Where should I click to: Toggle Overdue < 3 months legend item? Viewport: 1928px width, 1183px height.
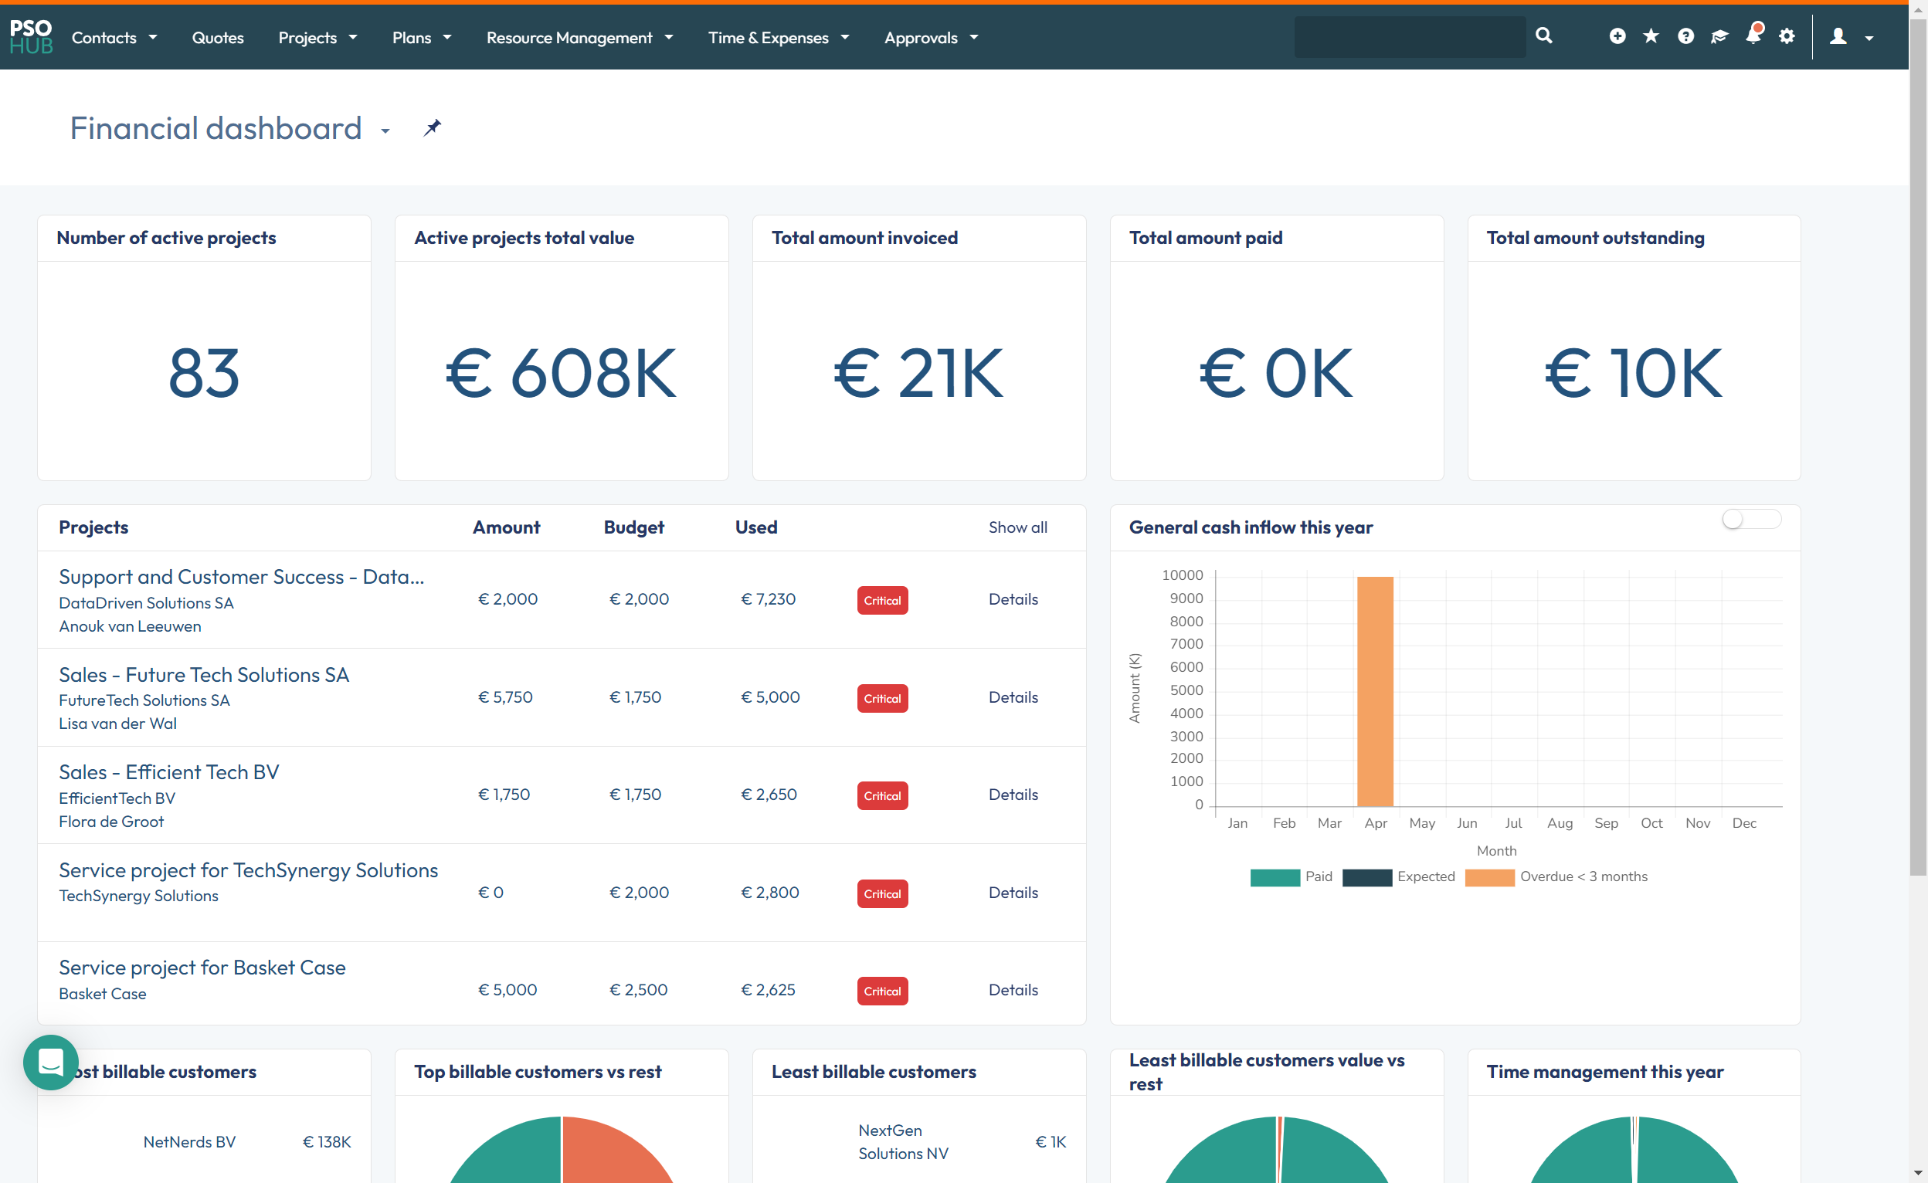[x=1556, y=877]
